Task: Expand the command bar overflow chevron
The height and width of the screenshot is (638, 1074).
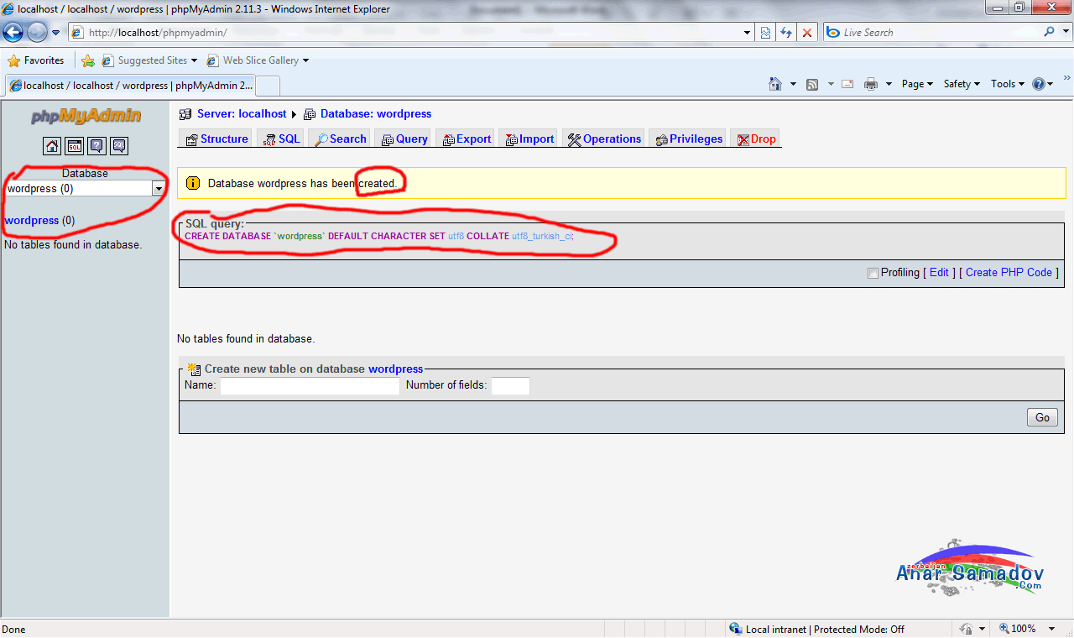Action: (1066, 77)
